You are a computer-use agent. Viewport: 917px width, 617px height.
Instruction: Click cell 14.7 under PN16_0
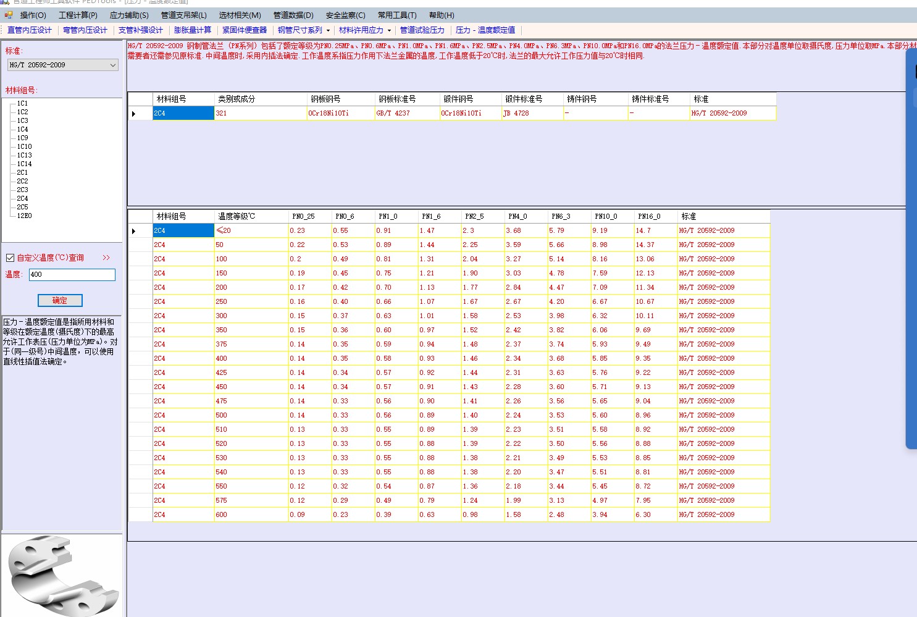656,231
